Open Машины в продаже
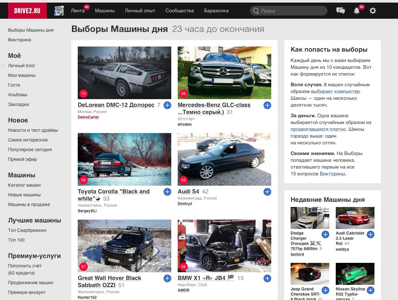Viewport: 398px width, 300px height. [29, 204]
